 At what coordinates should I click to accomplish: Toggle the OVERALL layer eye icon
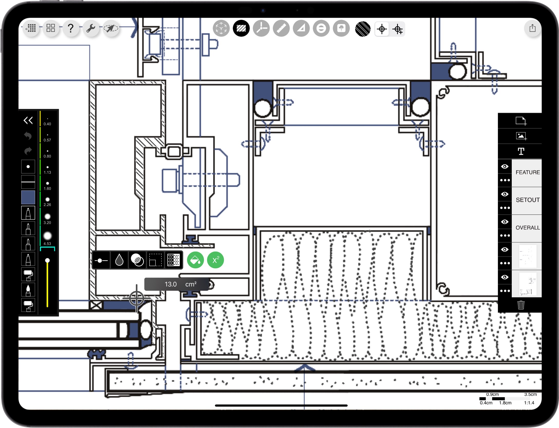505,222
